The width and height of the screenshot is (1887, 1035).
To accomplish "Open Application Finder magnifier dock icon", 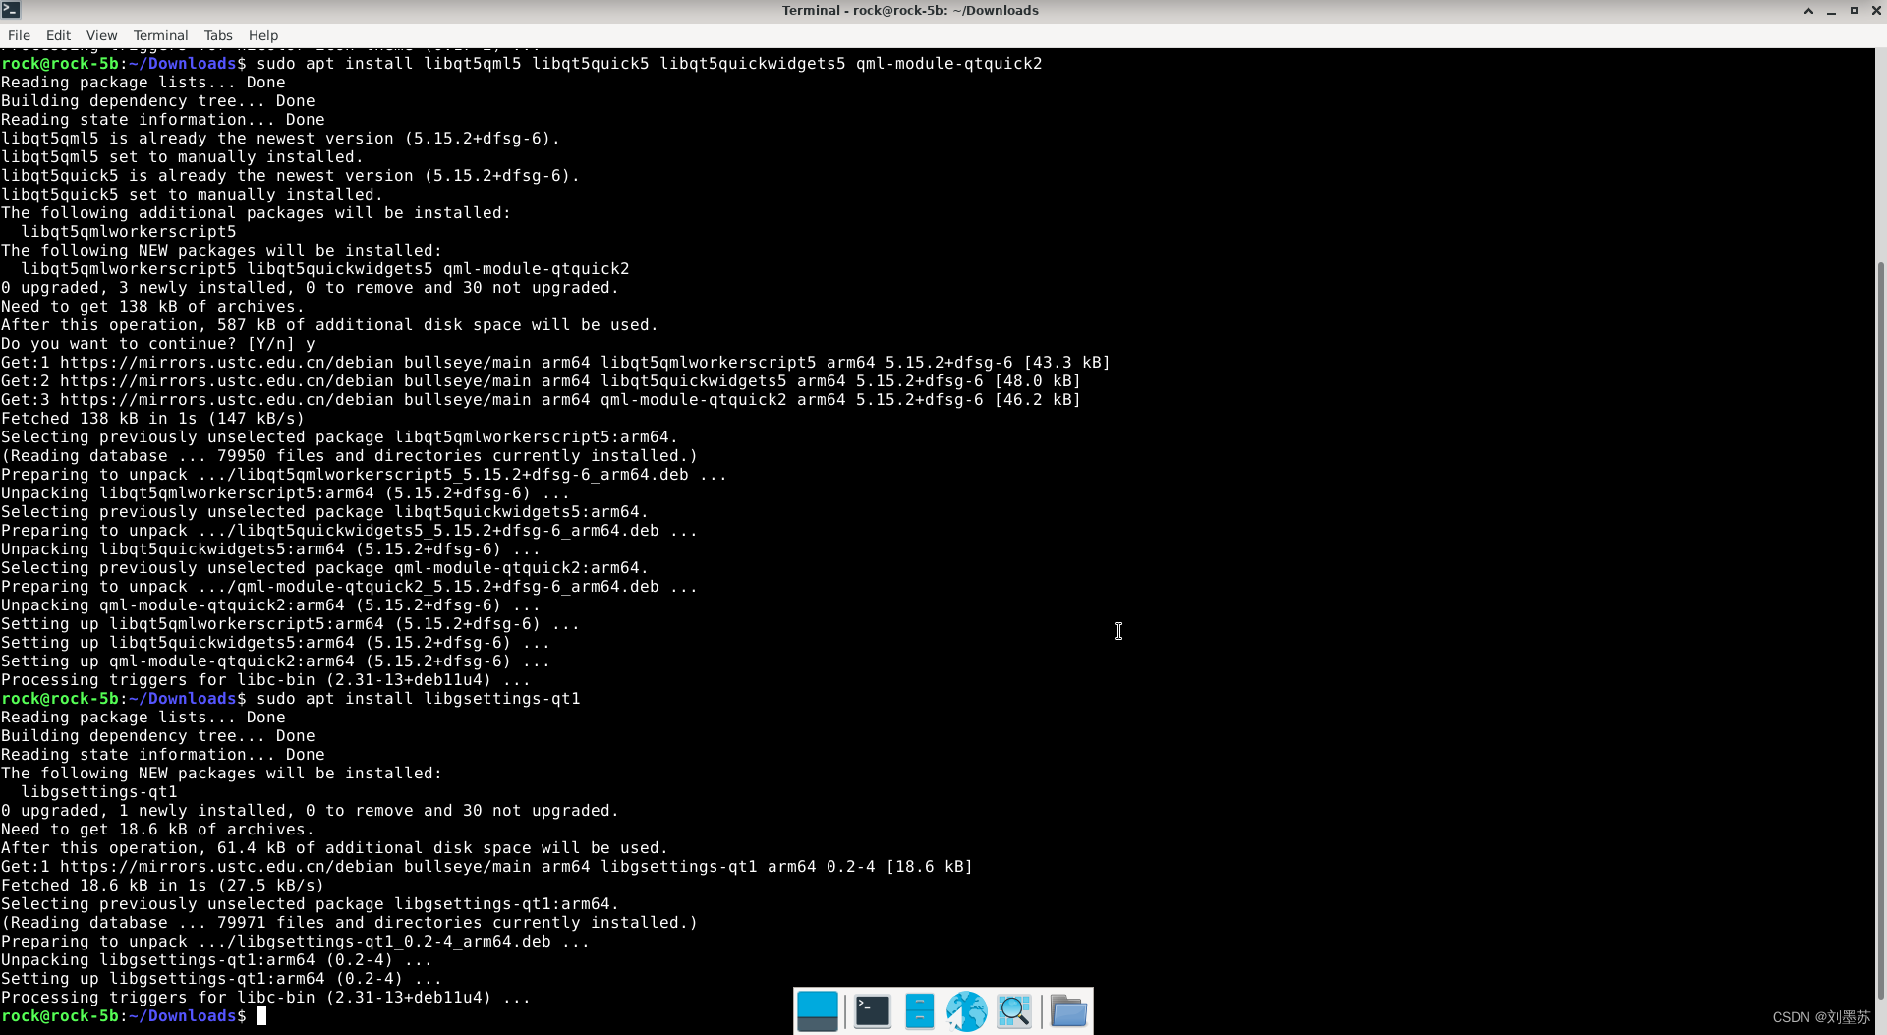I will coord(1014,1011).
